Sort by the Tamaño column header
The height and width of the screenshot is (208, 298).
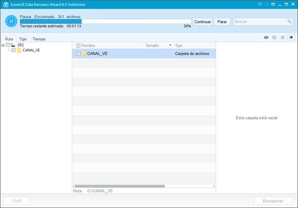point(152,46)
